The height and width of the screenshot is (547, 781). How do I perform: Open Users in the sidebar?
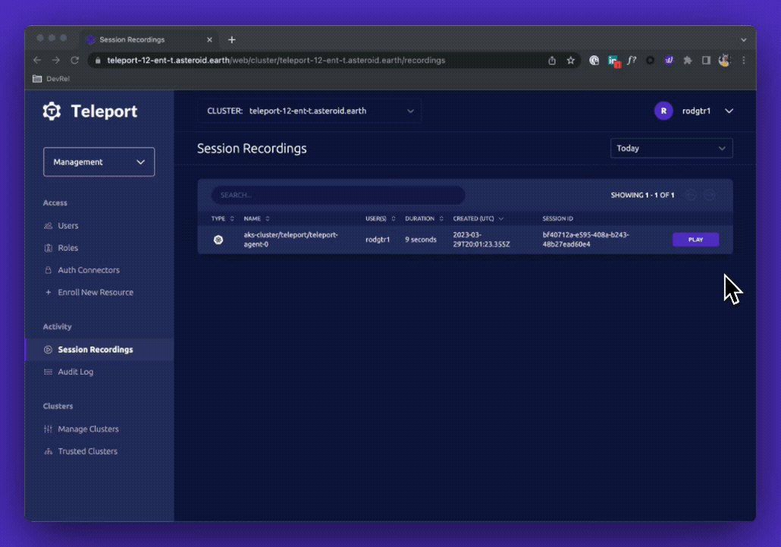(x=67, y=225)
